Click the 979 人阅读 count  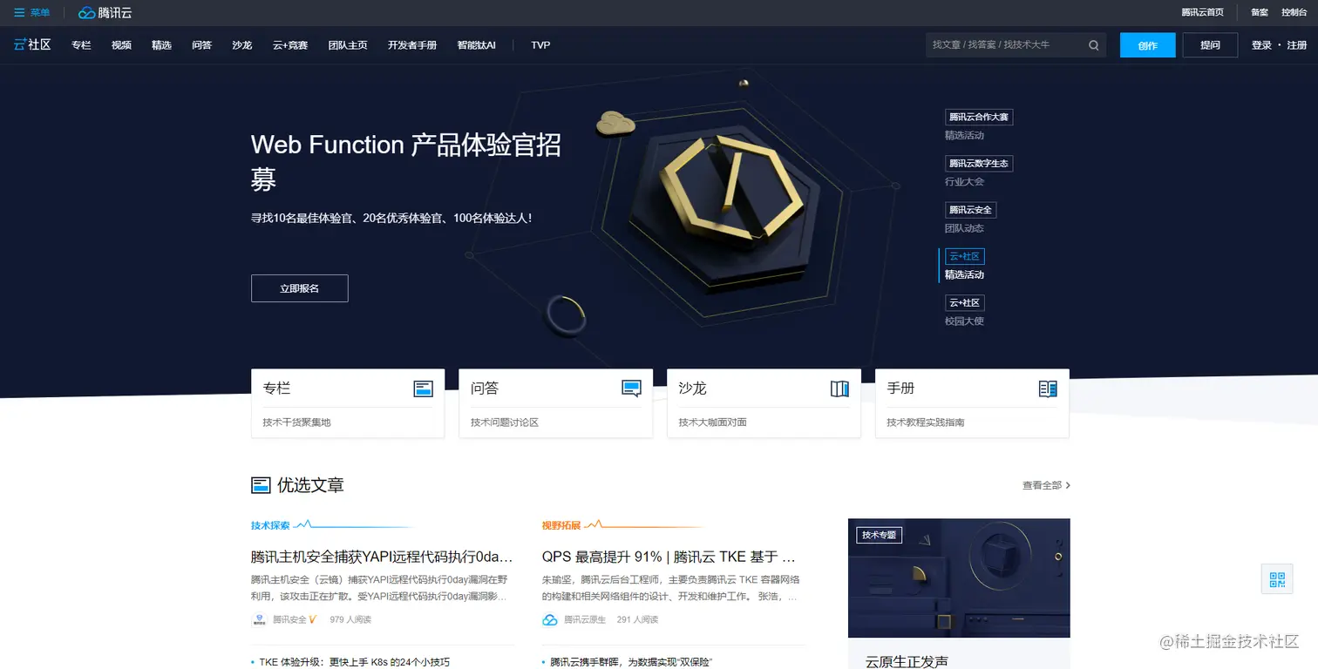pyautogui.click(x=350, y=619)
